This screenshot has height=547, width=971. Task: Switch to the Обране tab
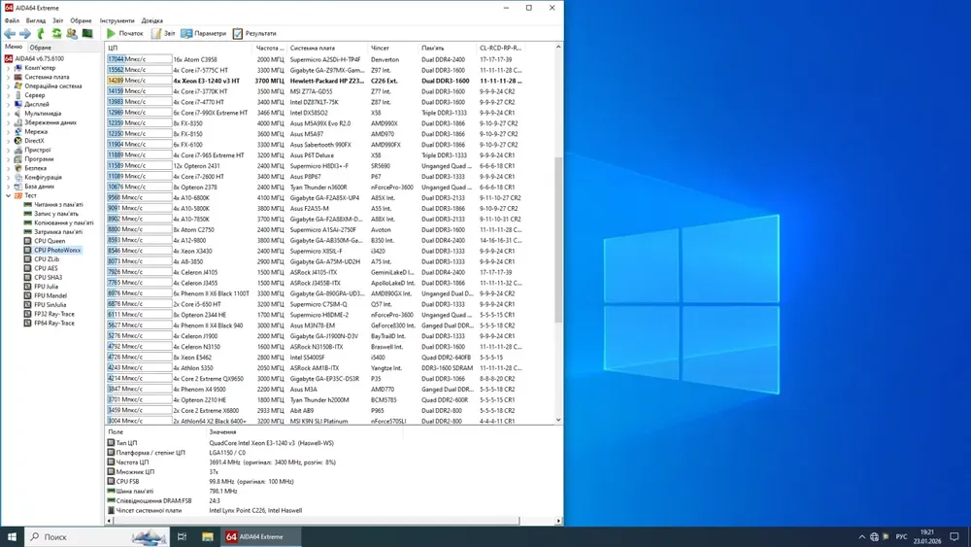(41, 47)
